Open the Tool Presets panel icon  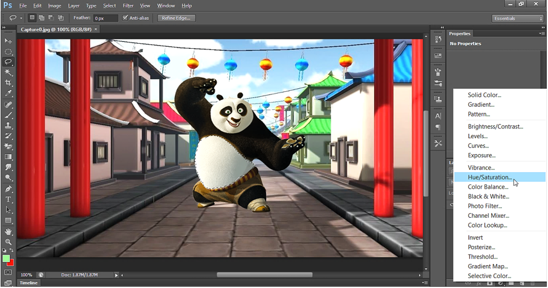coord(438,143)
